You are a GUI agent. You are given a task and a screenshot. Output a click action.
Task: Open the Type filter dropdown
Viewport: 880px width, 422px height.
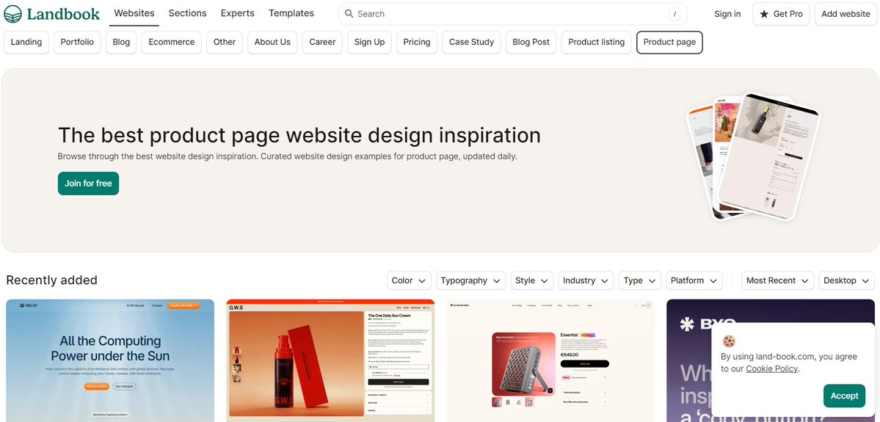(640, 280)
